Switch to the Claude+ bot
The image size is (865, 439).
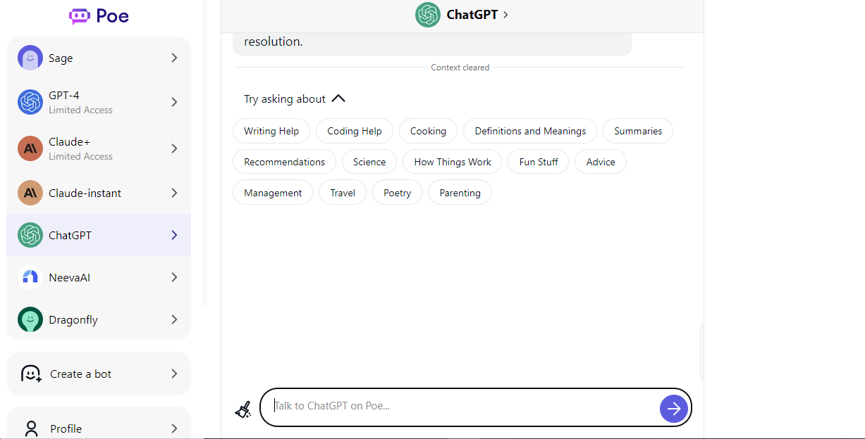coord(99,148)
